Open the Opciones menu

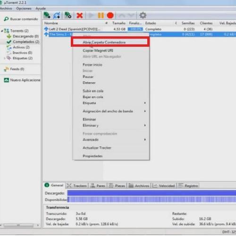coord(24,8)
